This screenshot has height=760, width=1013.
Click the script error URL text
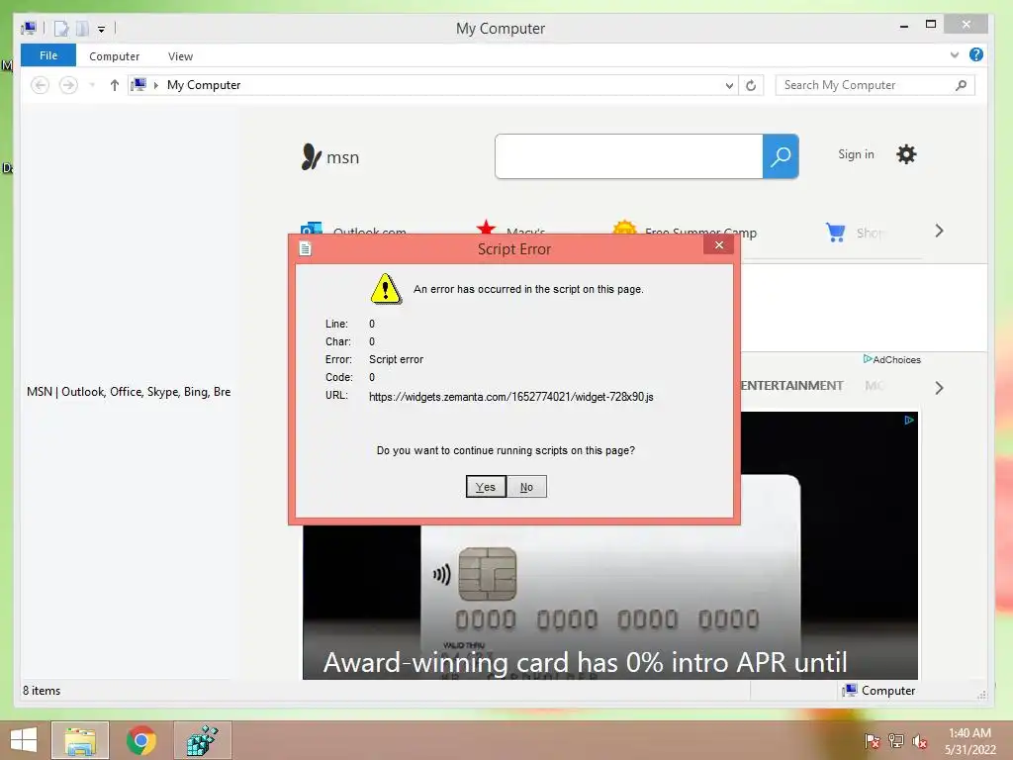[x=511, y=397]
